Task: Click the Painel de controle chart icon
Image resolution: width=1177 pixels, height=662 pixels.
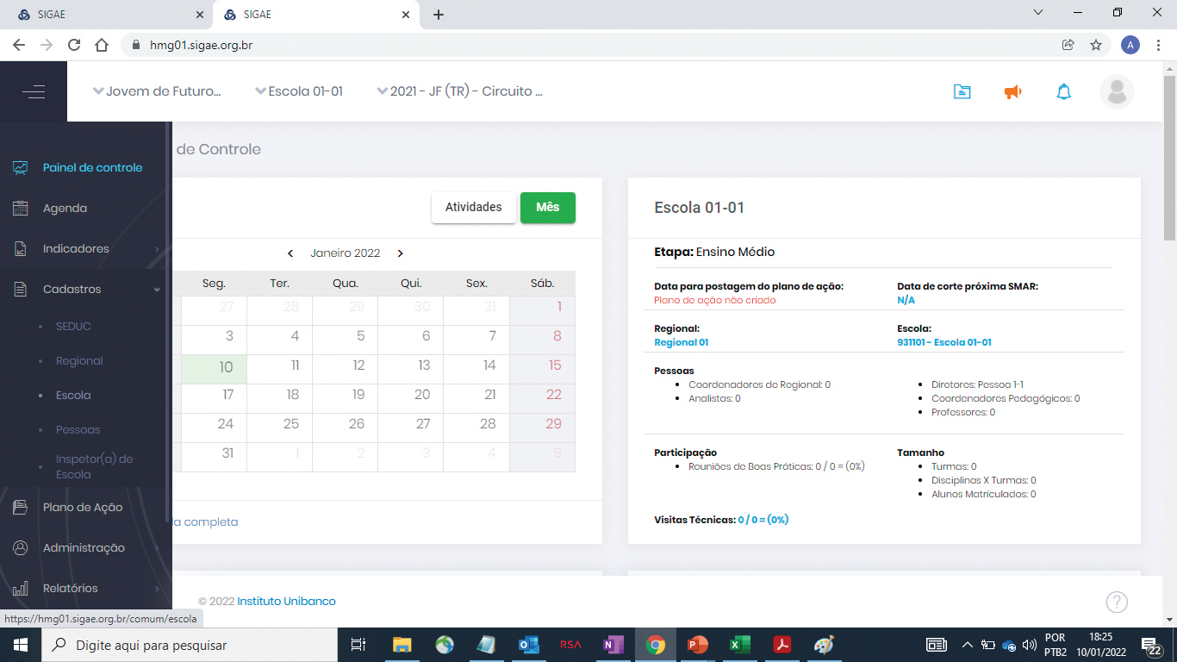Action: [x=21, y=168]
